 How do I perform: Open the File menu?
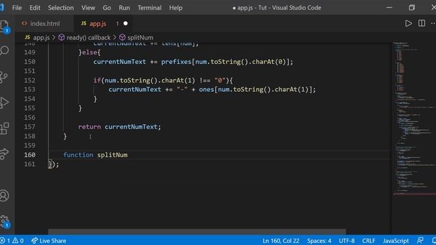[x=16, y=7]
